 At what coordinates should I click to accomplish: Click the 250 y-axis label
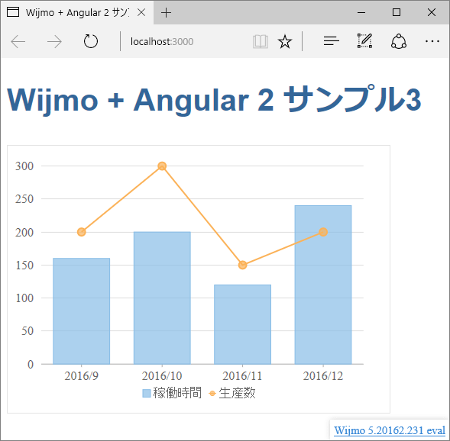[x=24, y=199]
